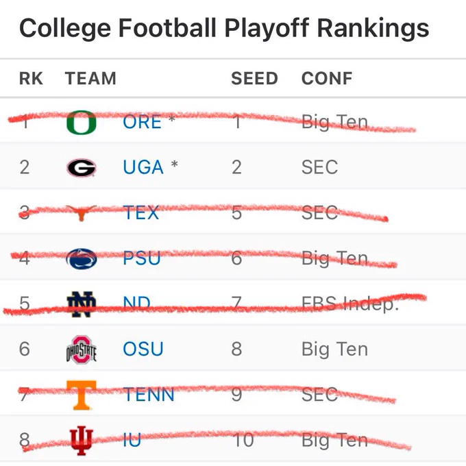Click the RK column header
466x466 pixels.
(x=32, y=78)
